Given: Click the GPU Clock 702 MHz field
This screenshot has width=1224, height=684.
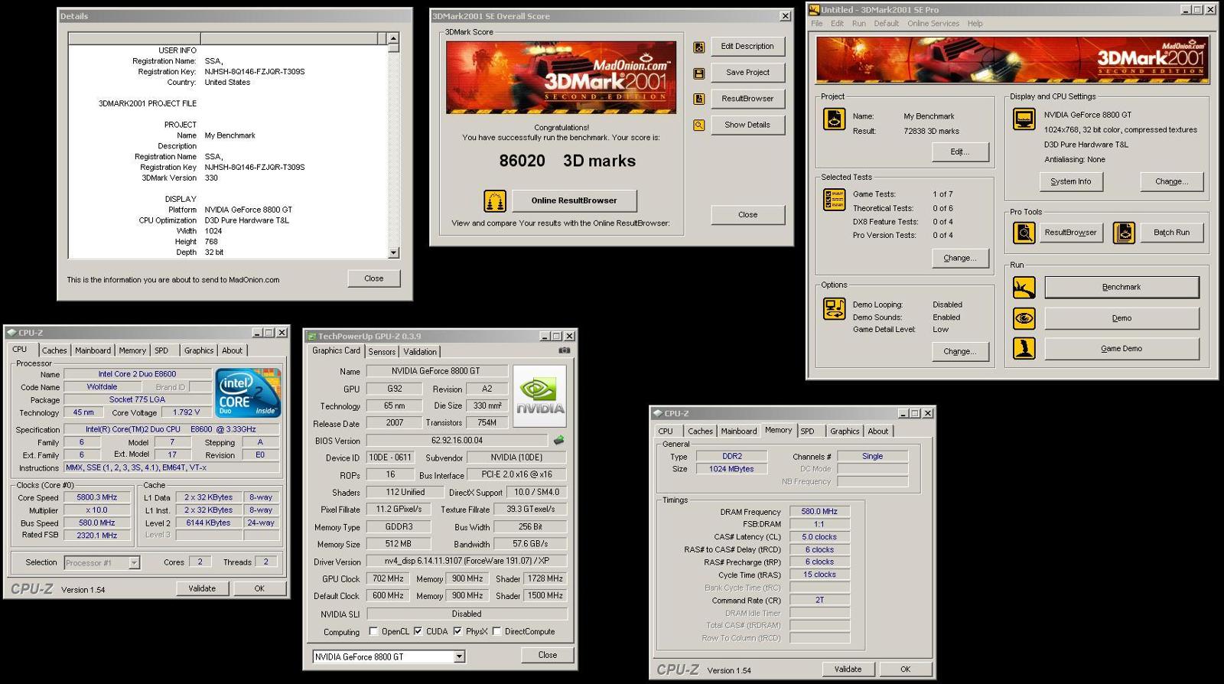Looking at the screenshot, I should (388, 578).
